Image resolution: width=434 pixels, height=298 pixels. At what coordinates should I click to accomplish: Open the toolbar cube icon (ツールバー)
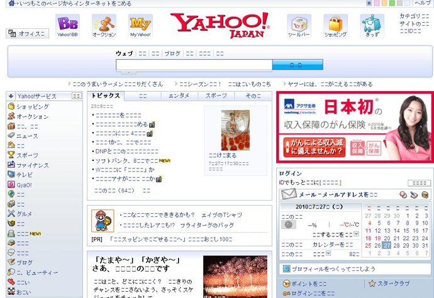299,26
